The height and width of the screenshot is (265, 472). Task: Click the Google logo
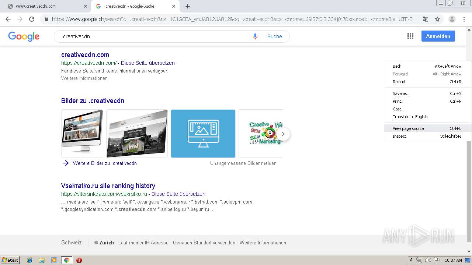point(24,36)
